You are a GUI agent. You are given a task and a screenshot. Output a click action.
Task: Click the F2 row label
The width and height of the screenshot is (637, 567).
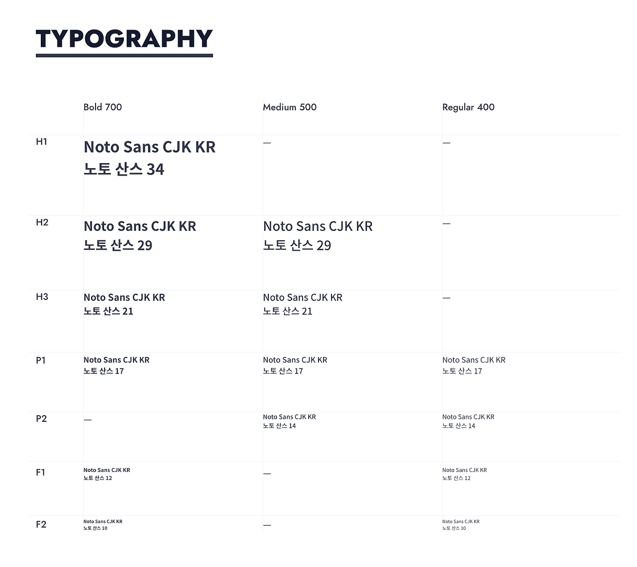click(41, 524)
